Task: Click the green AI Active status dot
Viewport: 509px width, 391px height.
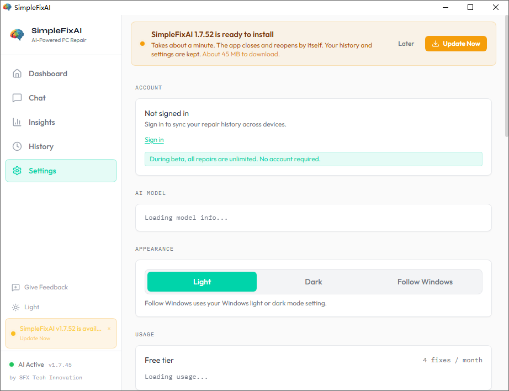Action: click(12, 364)
